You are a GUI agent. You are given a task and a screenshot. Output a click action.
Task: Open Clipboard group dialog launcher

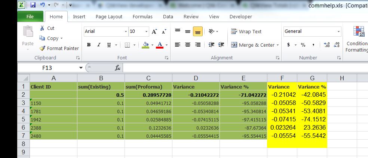pos(78,58)
